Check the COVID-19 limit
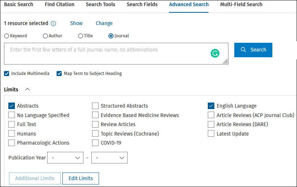 (x=95, y=143)
